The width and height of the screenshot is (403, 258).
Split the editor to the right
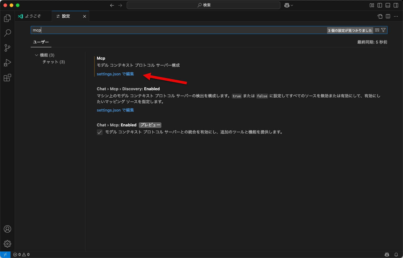tap(388, 16)
